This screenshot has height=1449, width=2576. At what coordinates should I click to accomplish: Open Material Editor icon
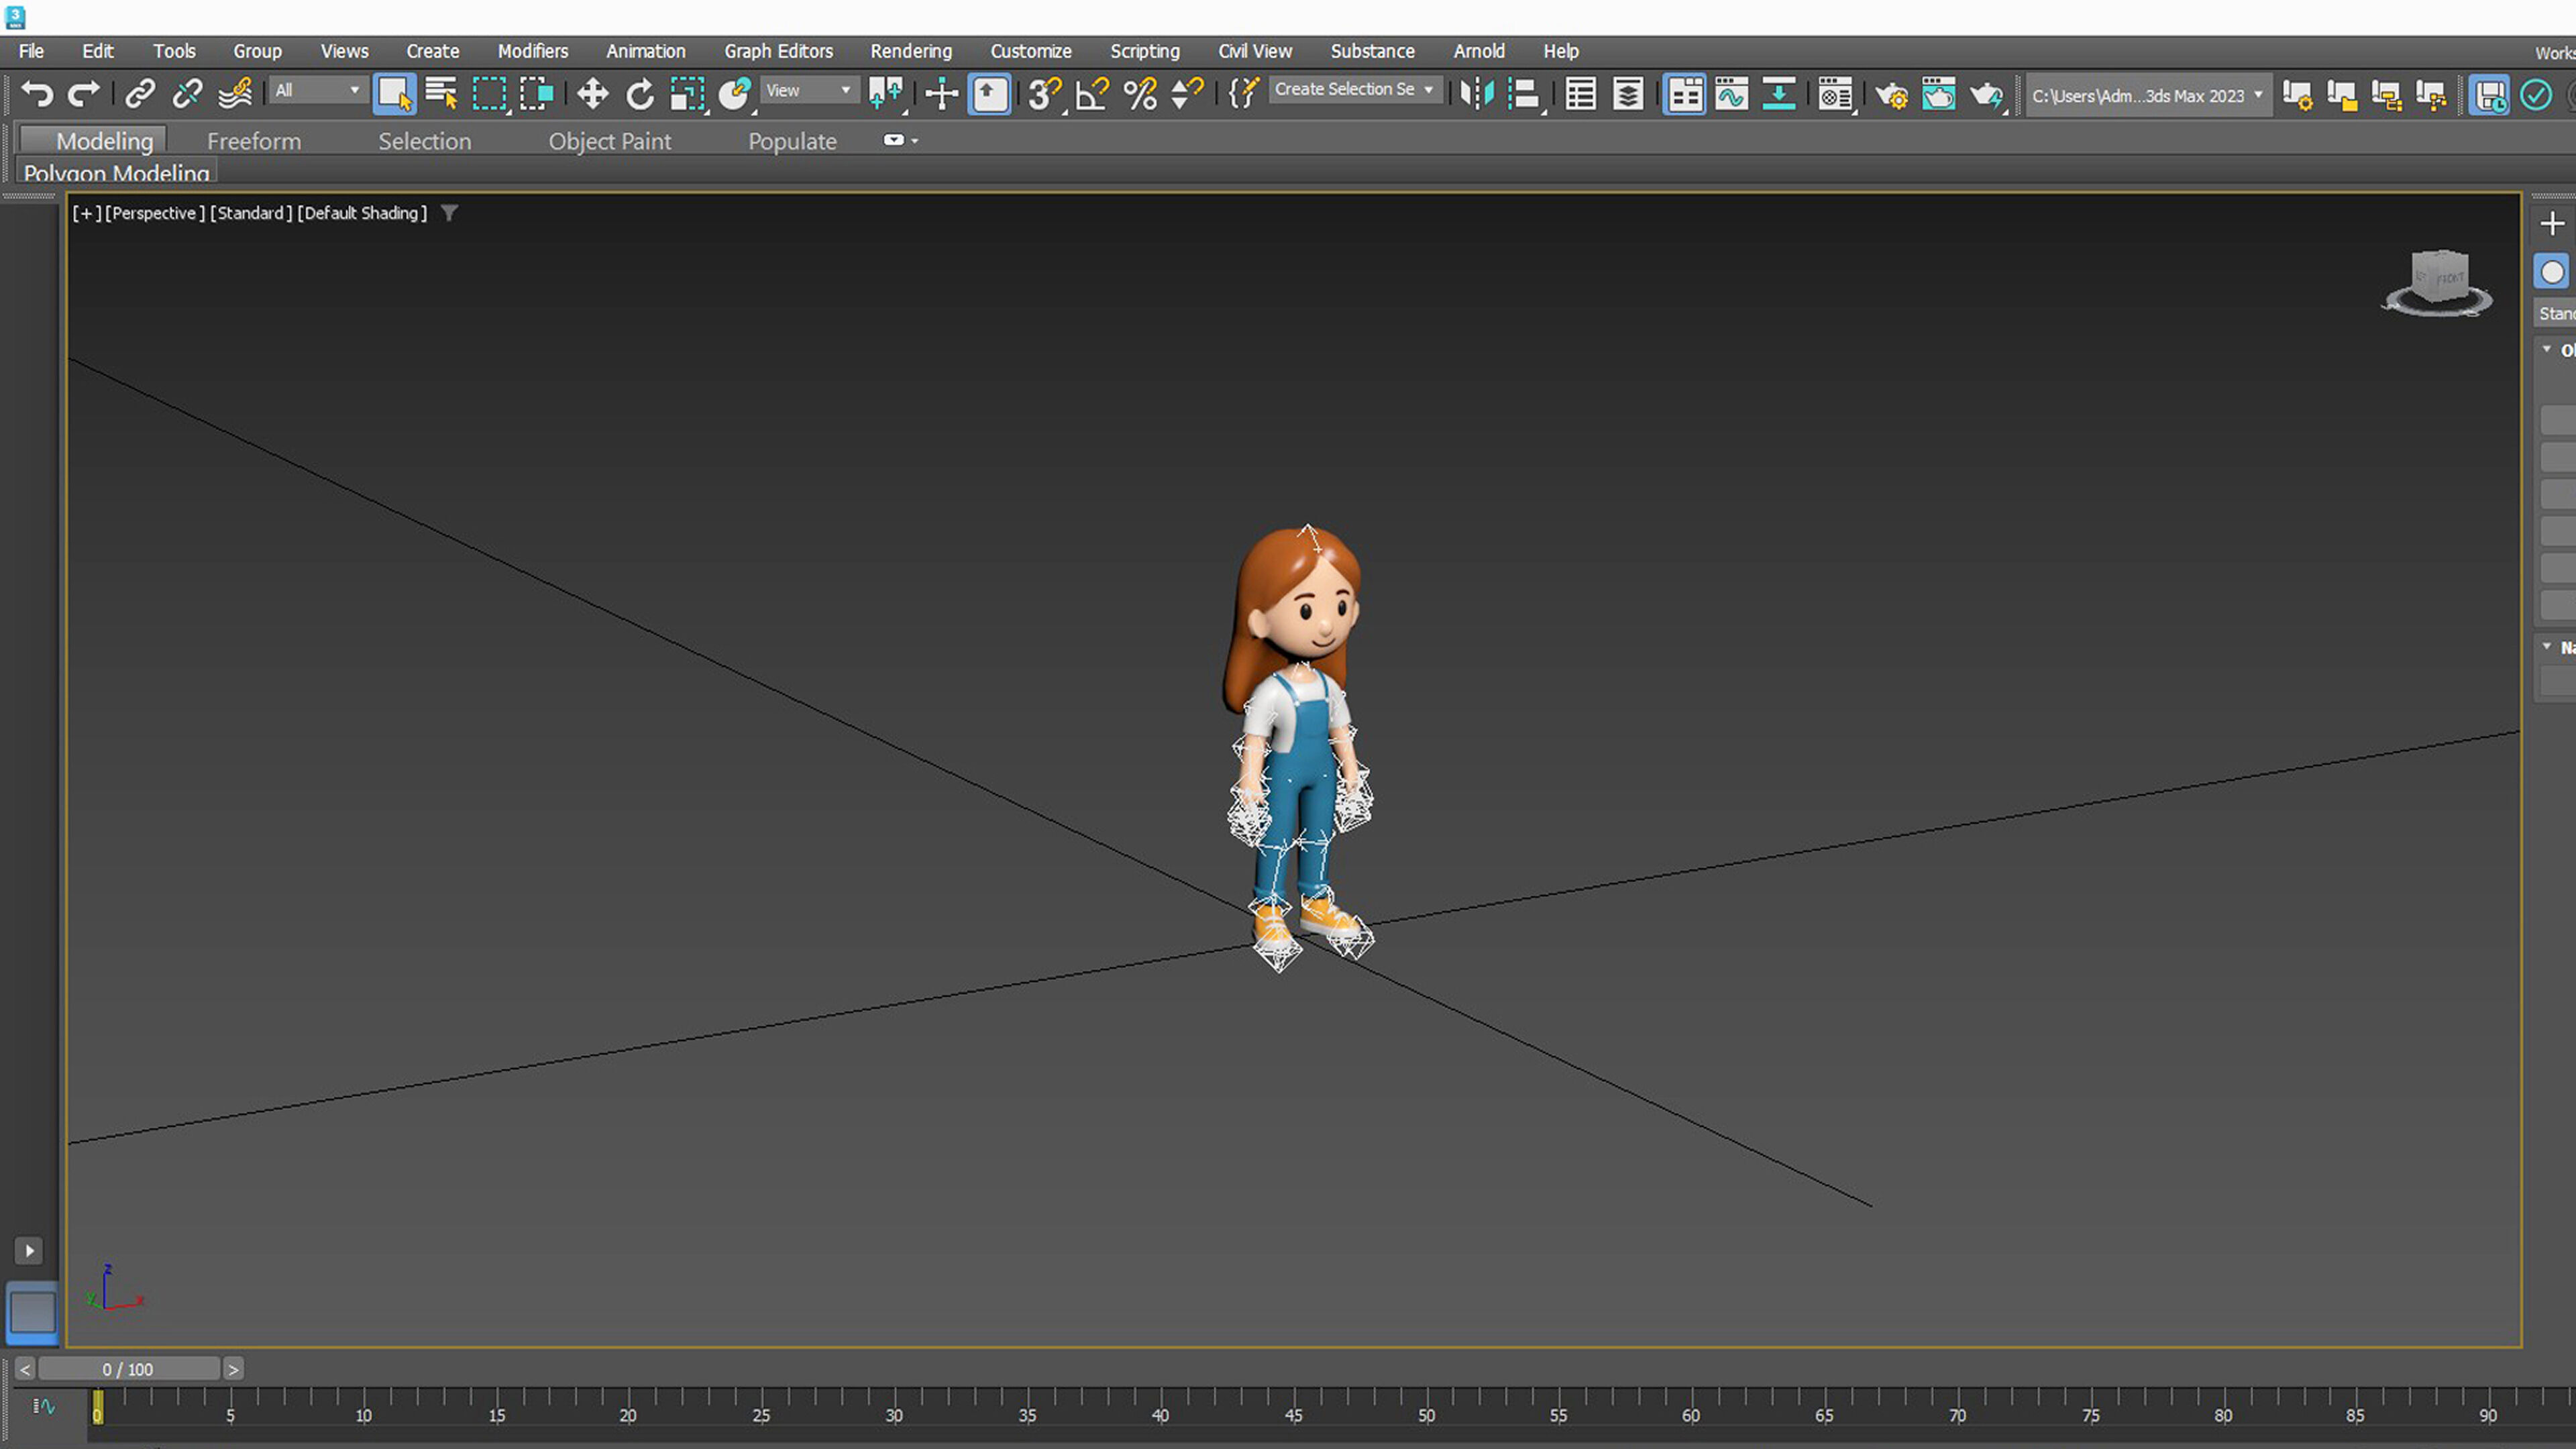pos(1836,94)
